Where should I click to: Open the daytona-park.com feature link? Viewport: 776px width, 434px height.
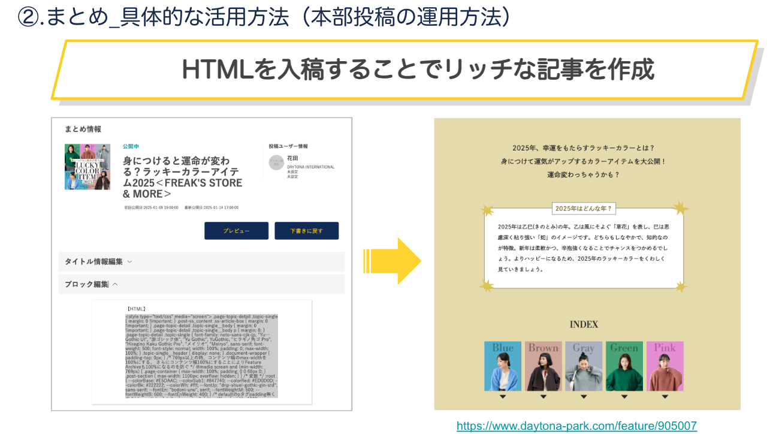pos(576,426)
